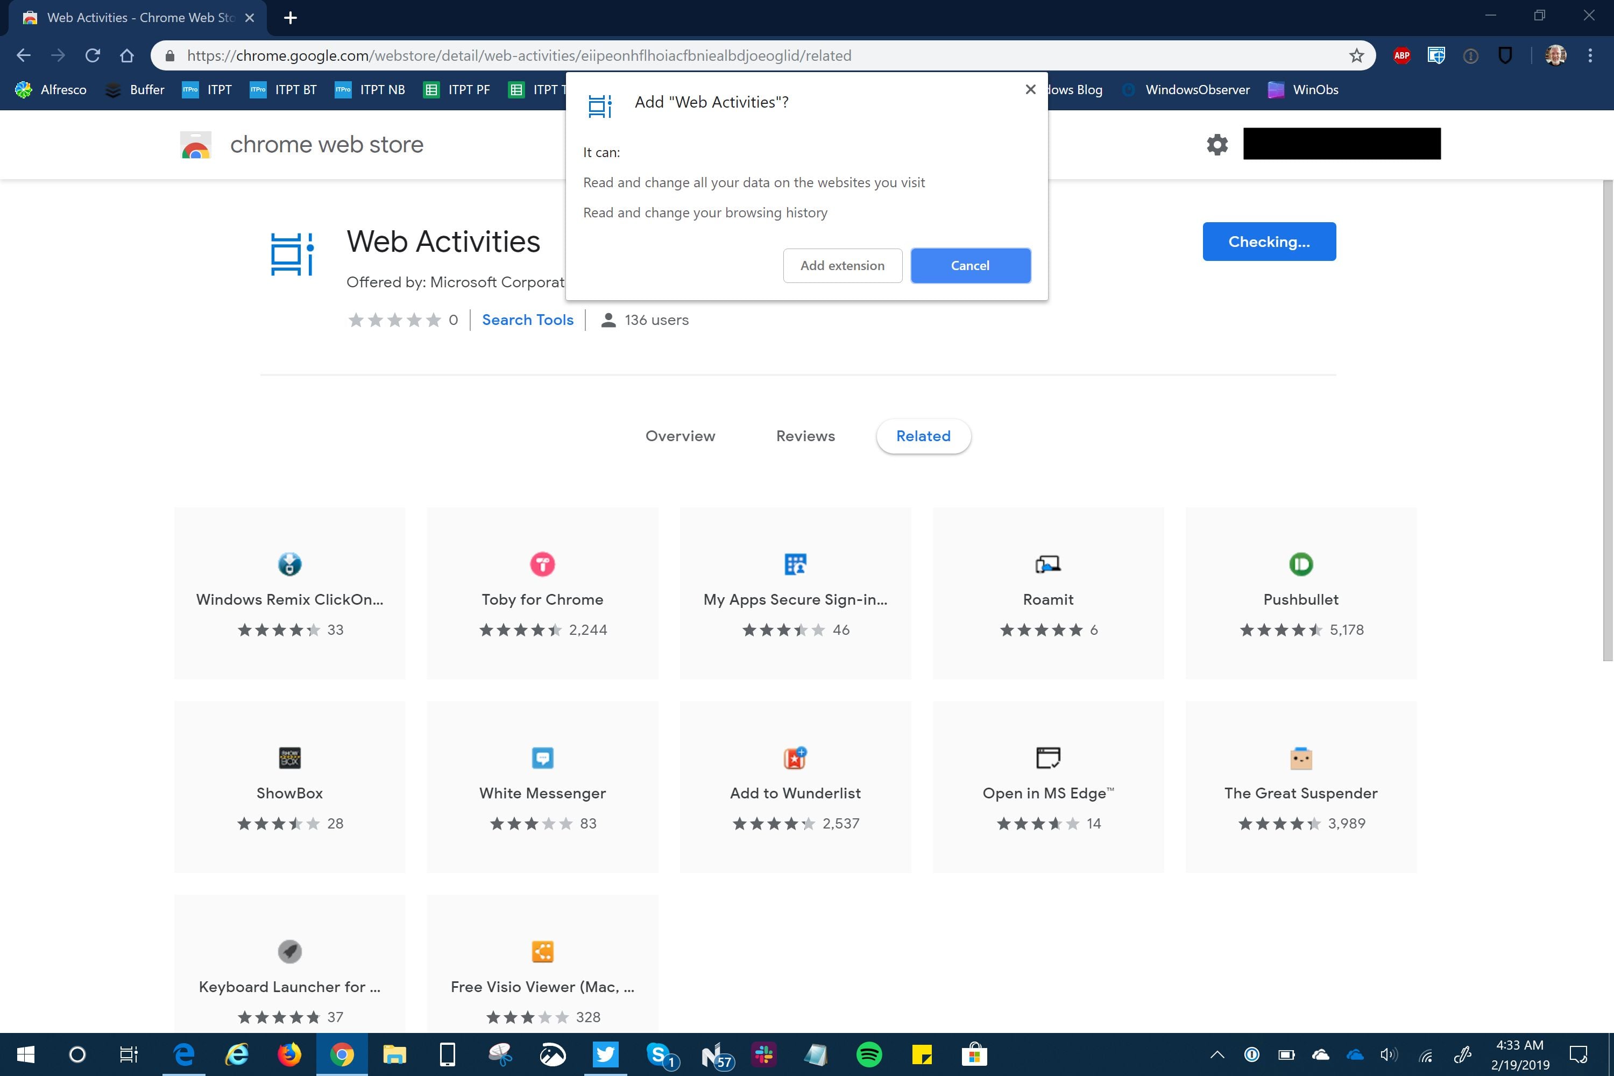Show hidden system tray icons
This screenshot has height=1076, width=1614.
tap(1216, 1054)
